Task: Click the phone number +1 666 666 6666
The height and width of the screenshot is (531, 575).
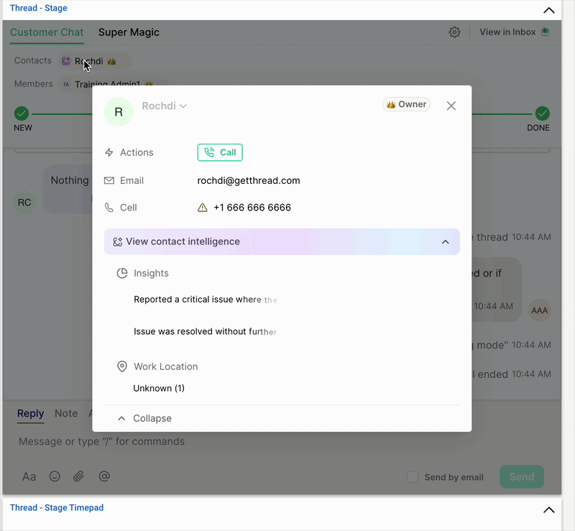Action: (x=252, y=208)
